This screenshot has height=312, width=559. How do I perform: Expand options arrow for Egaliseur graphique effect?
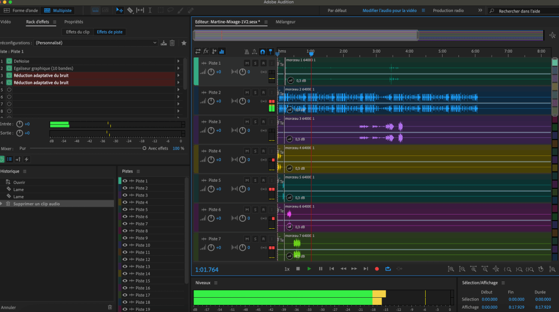pos(178,68)
